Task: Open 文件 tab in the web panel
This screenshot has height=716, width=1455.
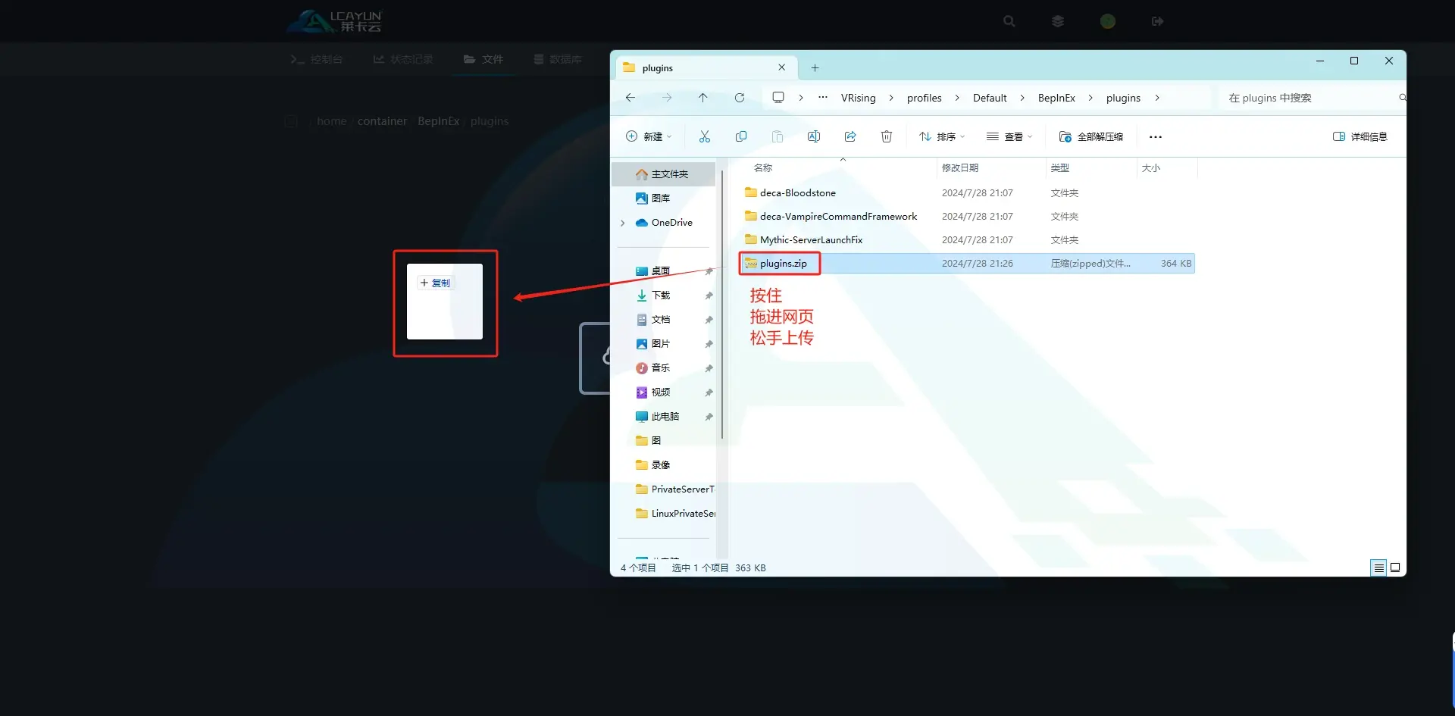Action: tap(483, 59)
